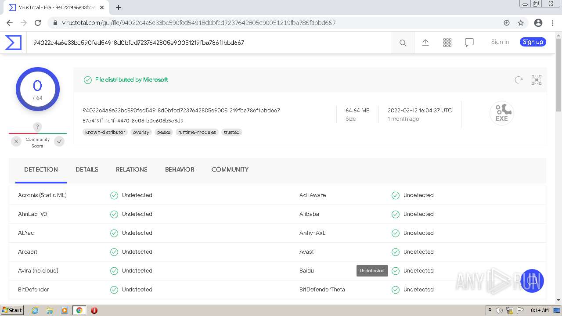The image size is (562, 316).
Task: Click the trusted tag
Action: pyautogui.click(x=232, y=132)
